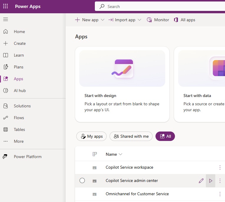
Task: Click the Power Platform icon
Action: [x=5, y=157]
